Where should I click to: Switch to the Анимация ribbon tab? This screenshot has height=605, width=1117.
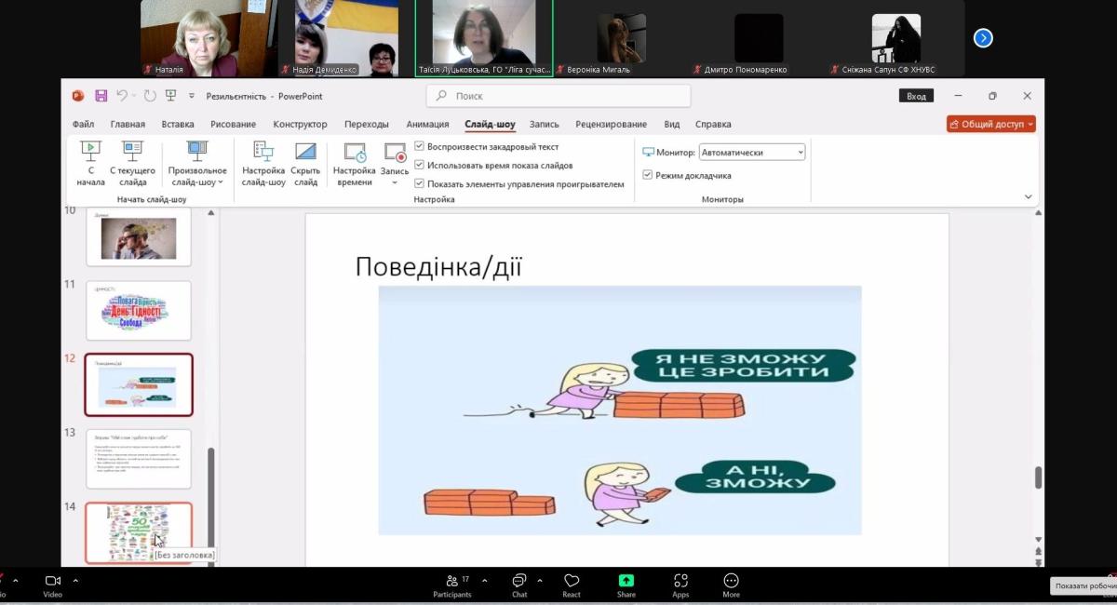pos(427,124)
